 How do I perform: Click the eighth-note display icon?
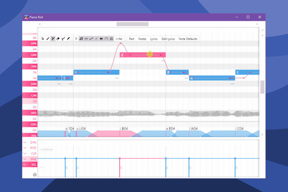pos(81,38)
